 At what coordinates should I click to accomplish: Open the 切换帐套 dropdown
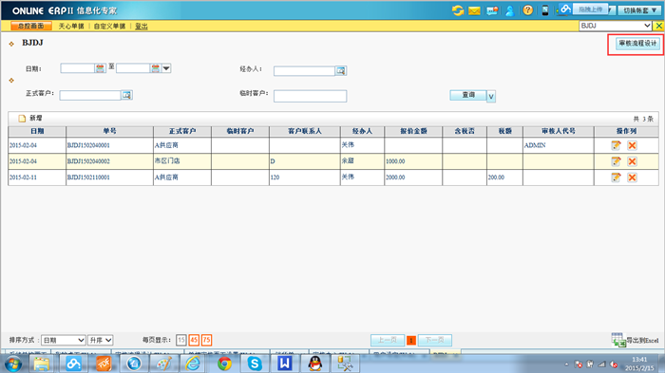(639, 10)
